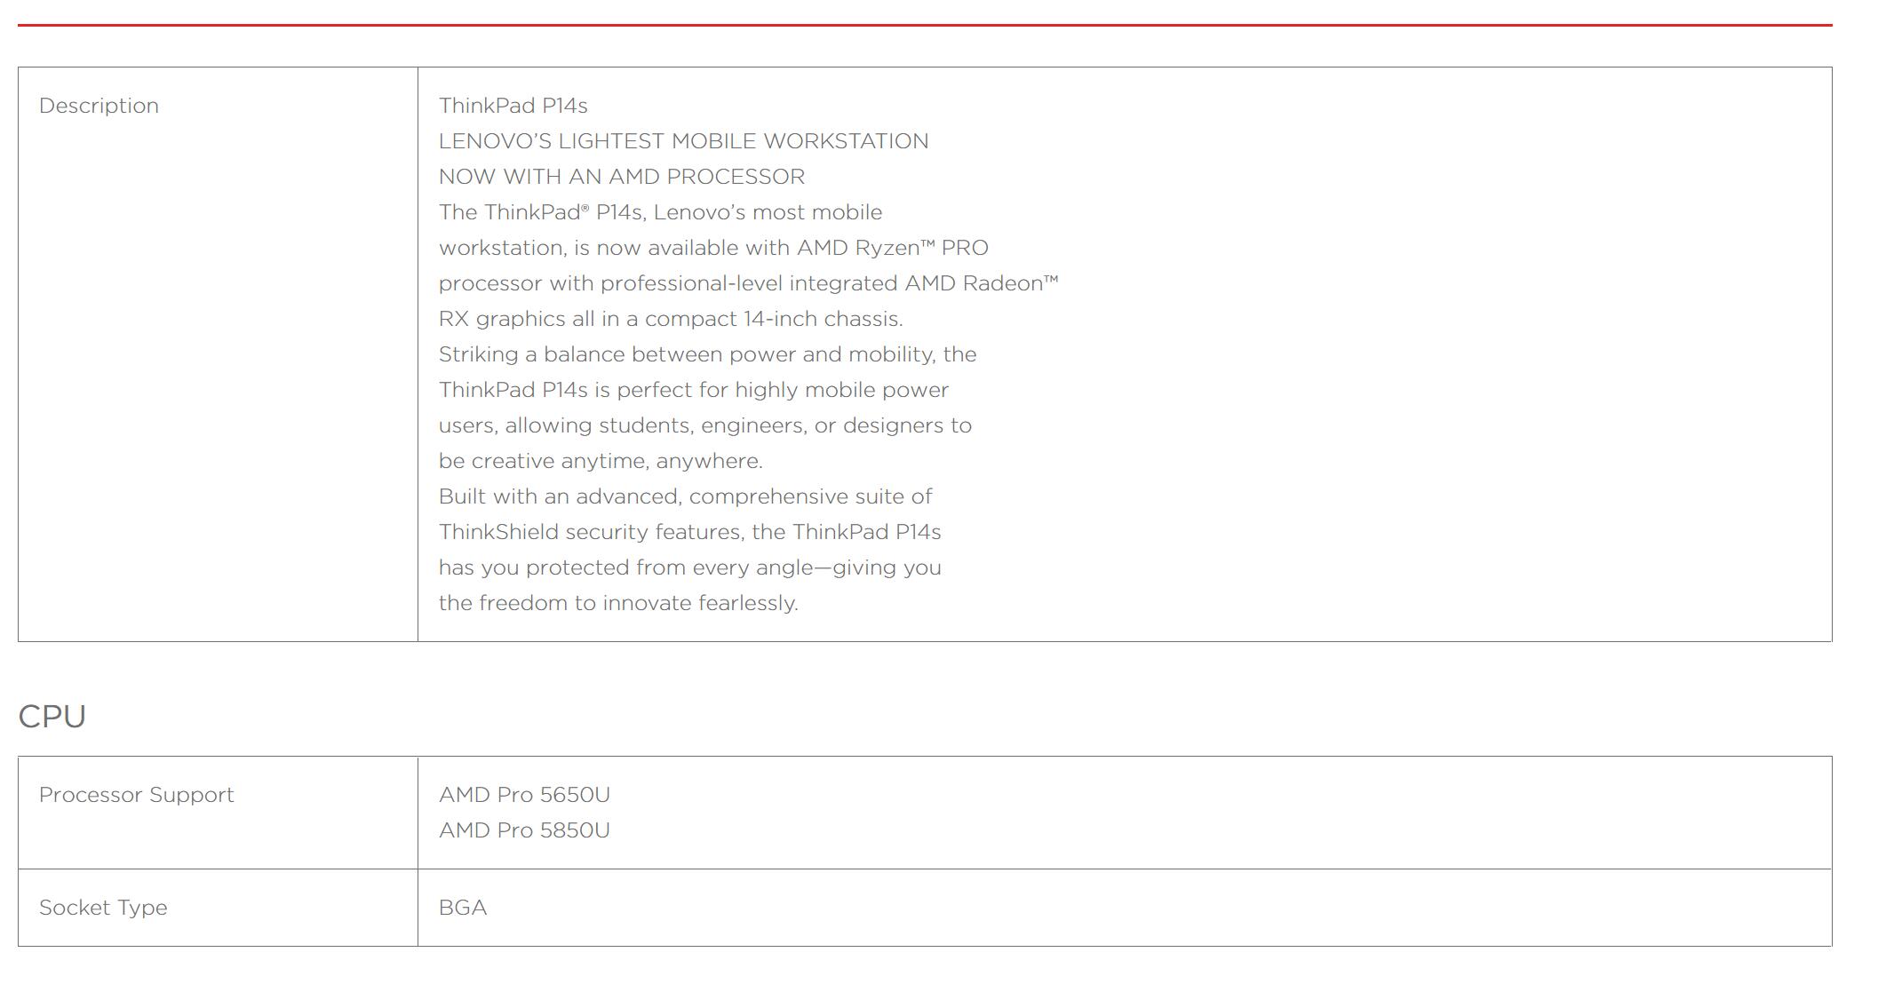
Task: Click the BGA socket value
Action: (x=463, y=908)
